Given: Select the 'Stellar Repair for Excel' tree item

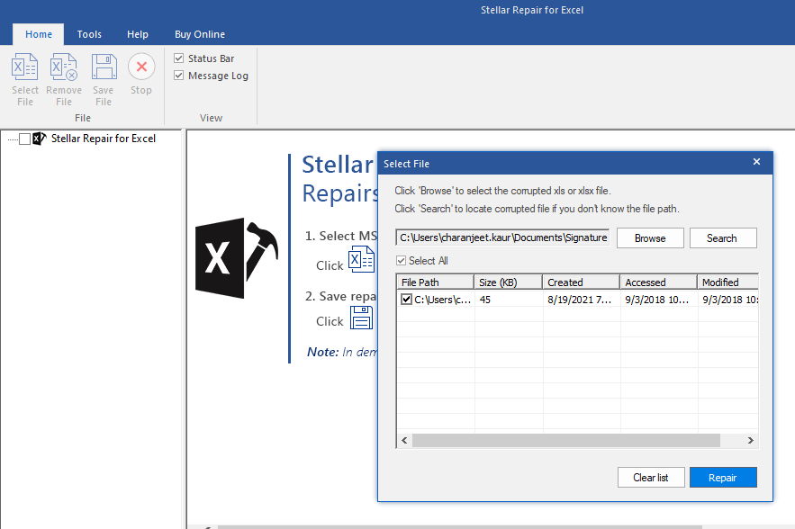Looking at the screenshot, I should point(104,139).
